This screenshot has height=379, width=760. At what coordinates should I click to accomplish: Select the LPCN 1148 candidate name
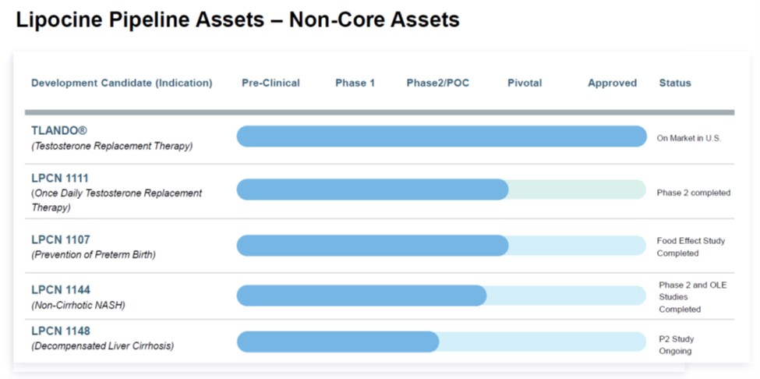click(60, 331)
